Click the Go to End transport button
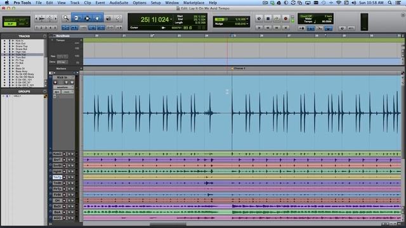The image size is (406, 228). pos(285,27)
